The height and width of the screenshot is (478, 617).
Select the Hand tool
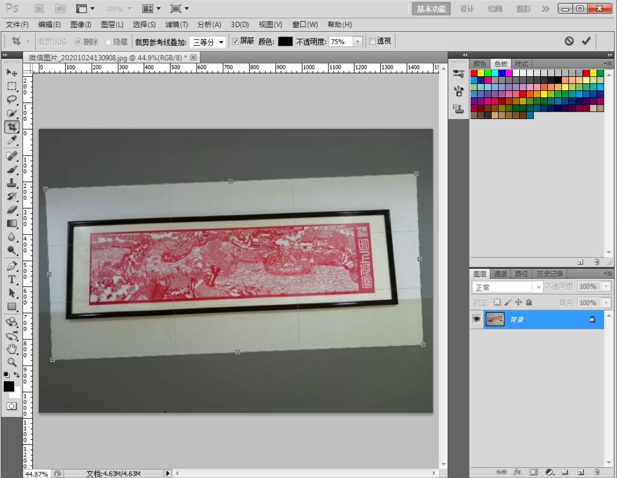point(12,348)
